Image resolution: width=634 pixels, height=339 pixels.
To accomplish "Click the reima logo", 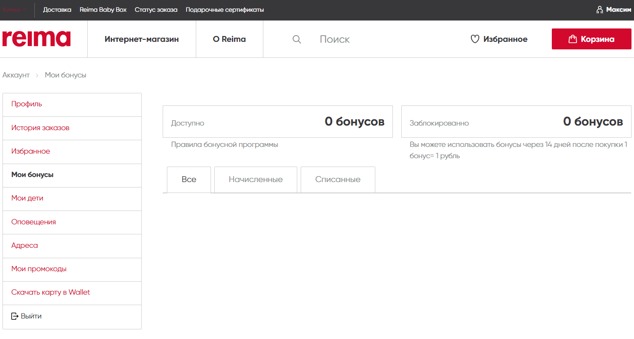I will [x=36, y=38].
